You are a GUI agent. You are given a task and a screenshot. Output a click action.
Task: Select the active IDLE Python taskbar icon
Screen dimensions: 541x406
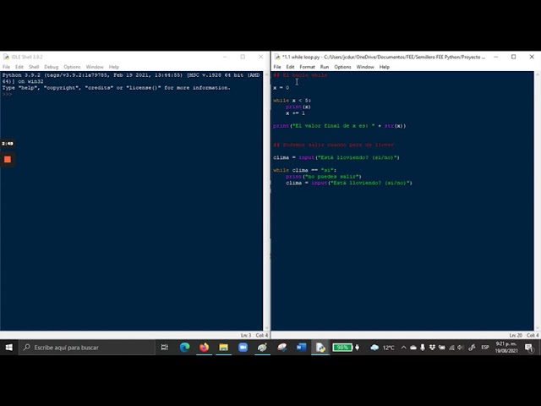tap(320, 348)
